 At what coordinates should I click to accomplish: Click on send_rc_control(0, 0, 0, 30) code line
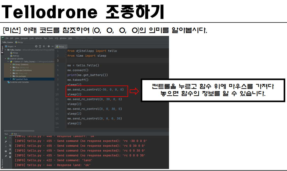pyautogui.click(x=95, y=118)
